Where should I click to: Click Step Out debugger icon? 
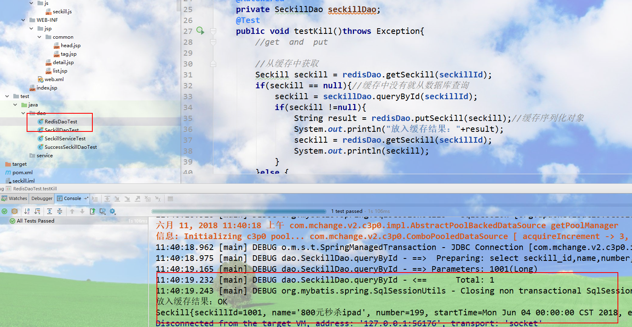pyautogui.click(x=138, y=198)
